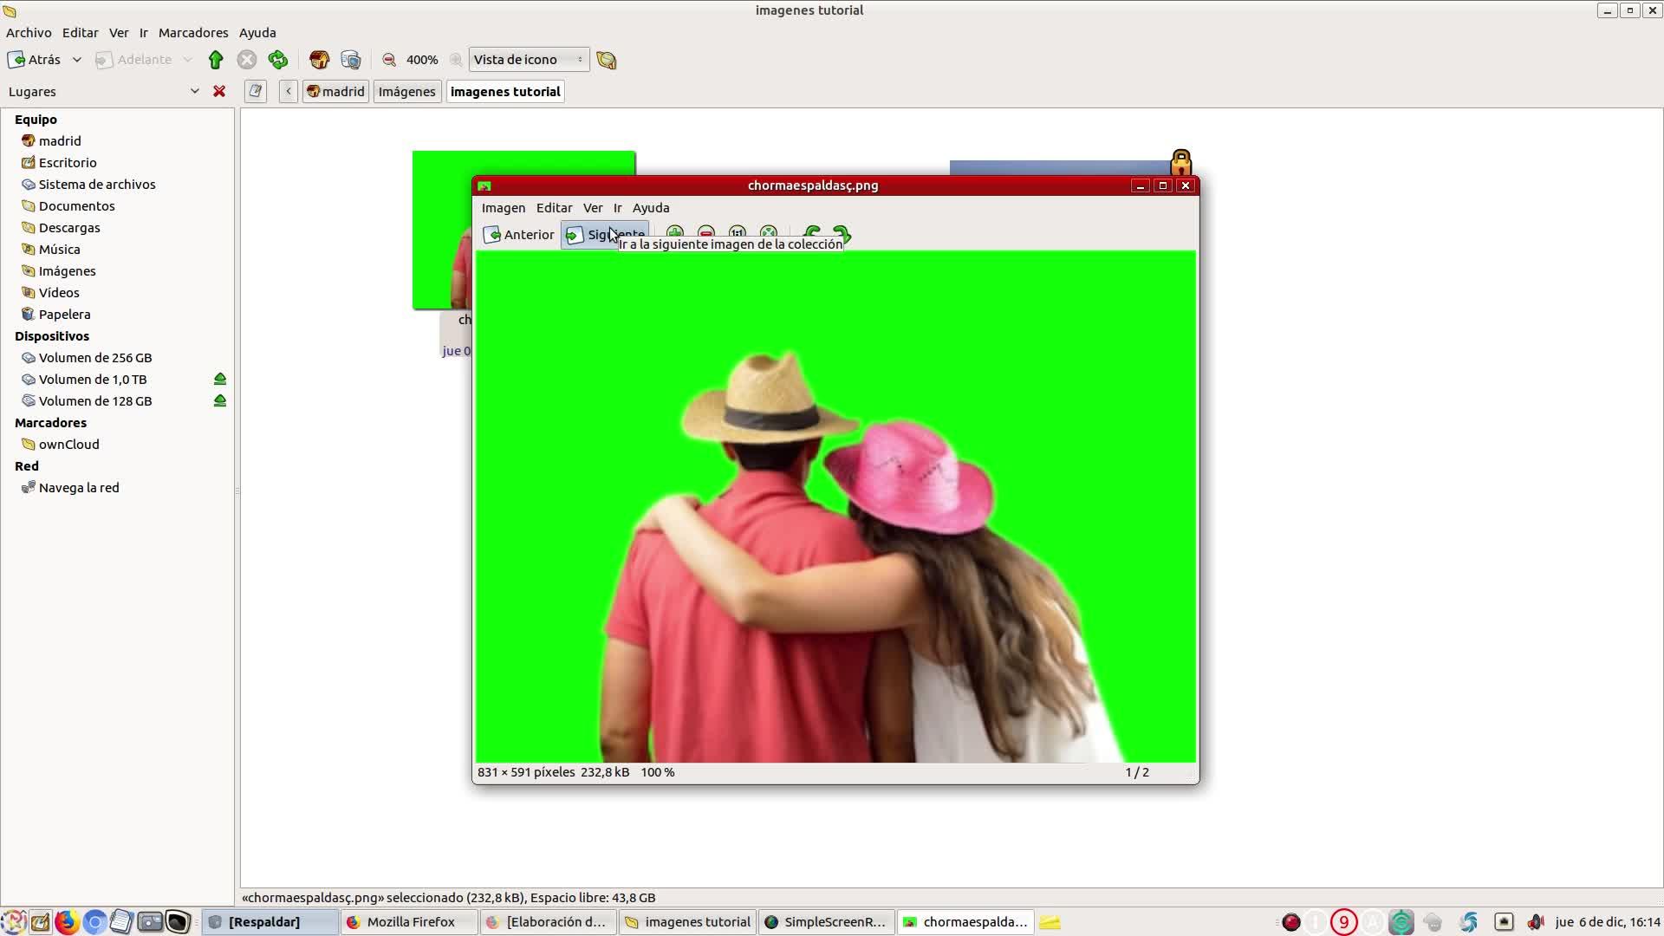Open Vista de icono view dropdown

click(x=528, y=60)
